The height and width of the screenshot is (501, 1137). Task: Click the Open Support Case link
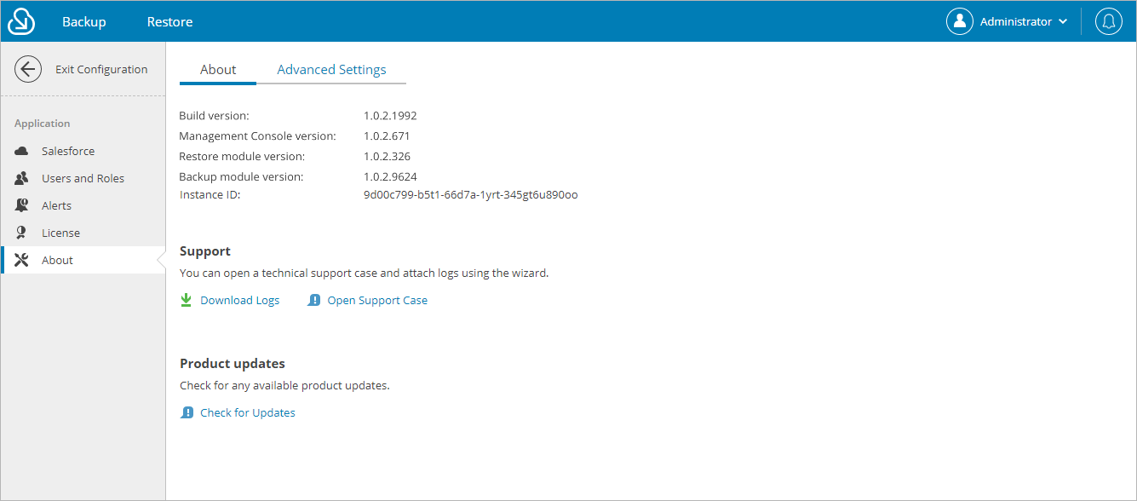tap(377, 300)
